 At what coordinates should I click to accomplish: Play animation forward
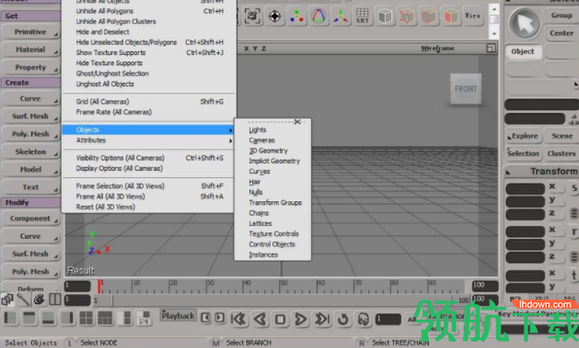click(x=301, y=319)
